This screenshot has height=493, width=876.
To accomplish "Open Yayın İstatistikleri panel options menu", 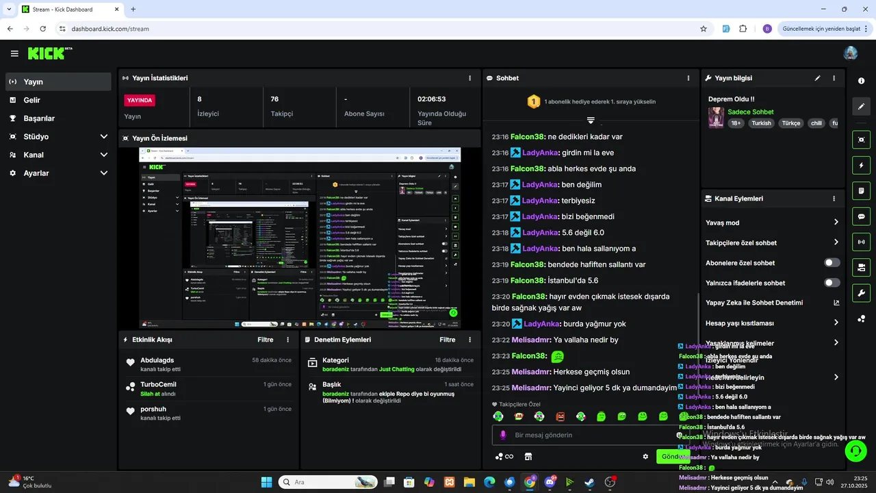I will (469, 78).
